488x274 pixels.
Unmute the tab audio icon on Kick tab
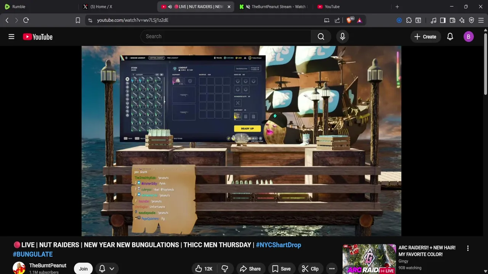pyautogui.click(x=248, y=6)
